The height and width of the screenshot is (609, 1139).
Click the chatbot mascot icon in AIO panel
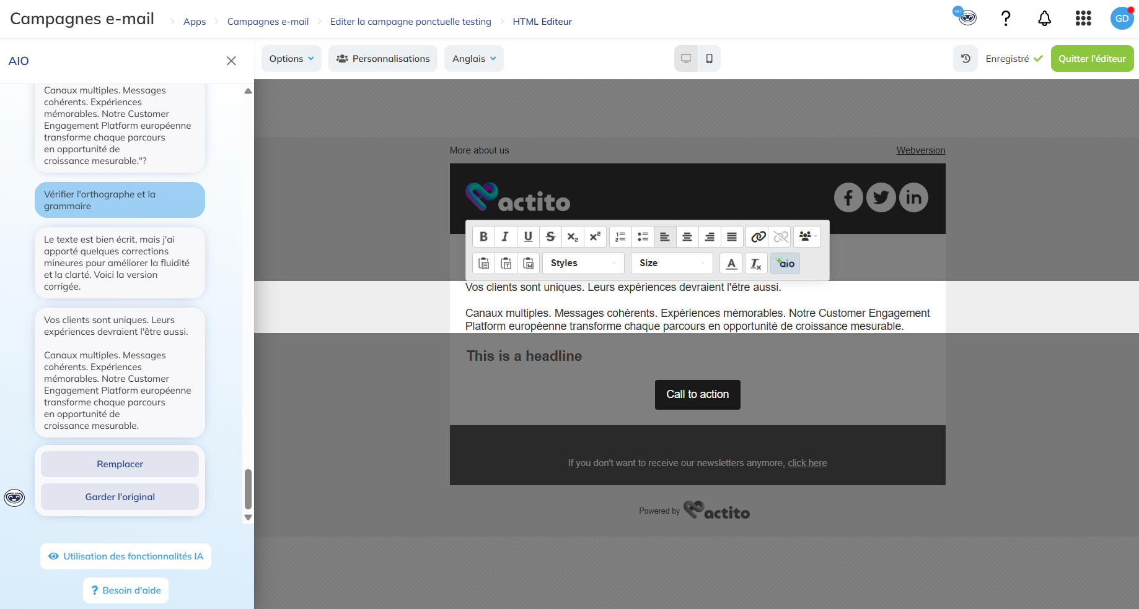tap(14, 498)
